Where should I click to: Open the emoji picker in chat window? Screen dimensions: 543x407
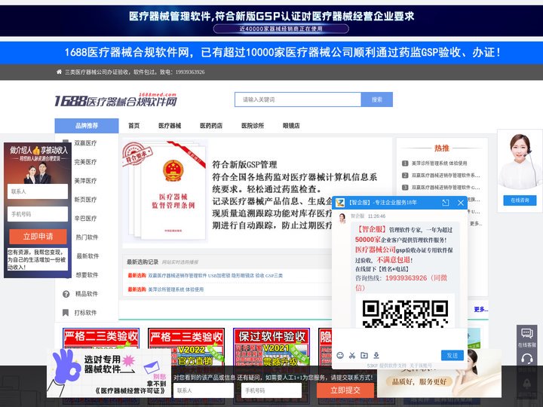[x=340, y=355]
